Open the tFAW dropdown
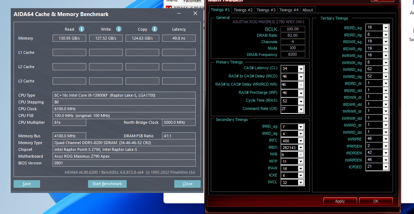The image size is (414, 214). (301, 169)
